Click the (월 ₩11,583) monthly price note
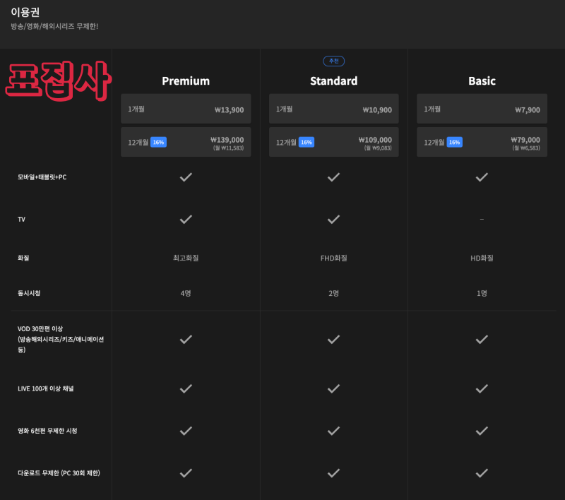565x500 pixels. pos(228,148)
